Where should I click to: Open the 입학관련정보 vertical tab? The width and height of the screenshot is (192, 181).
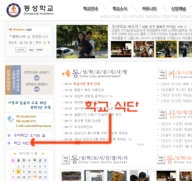(8, 80)
